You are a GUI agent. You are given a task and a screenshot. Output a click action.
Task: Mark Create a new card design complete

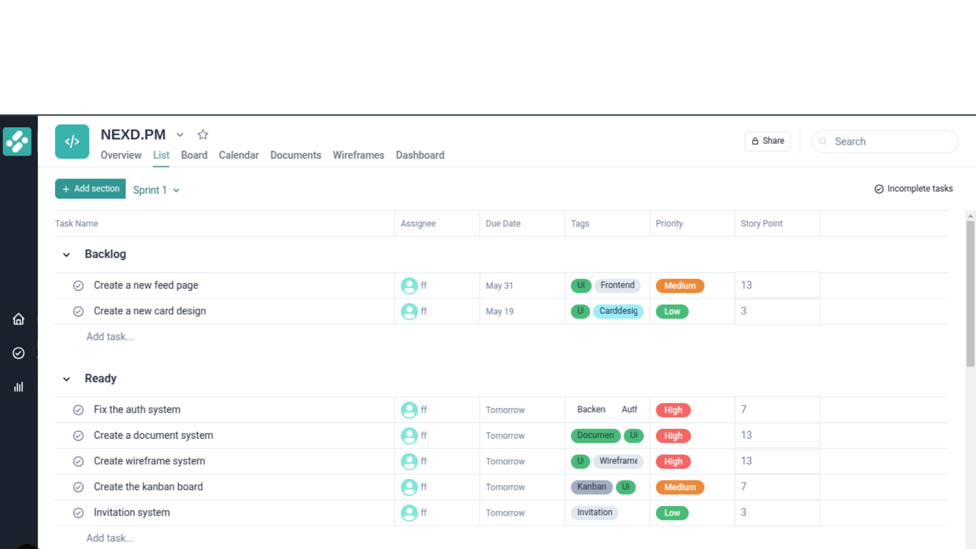[78, 311]
